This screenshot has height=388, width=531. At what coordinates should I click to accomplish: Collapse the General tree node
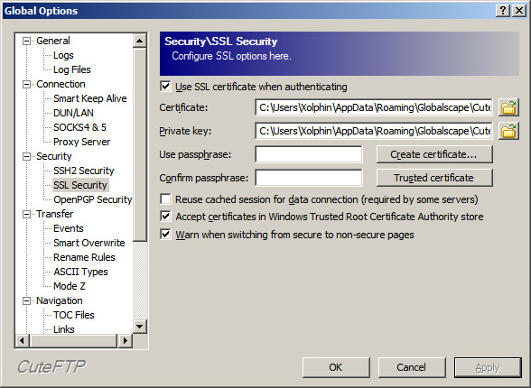click(x=26, y=41)
